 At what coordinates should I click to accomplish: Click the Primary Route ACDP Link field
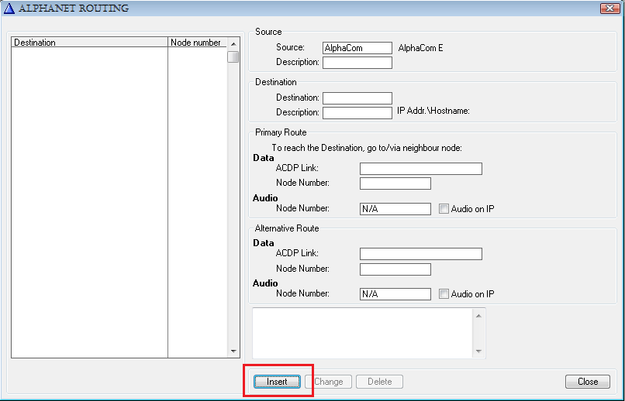[x=421, y=169]
